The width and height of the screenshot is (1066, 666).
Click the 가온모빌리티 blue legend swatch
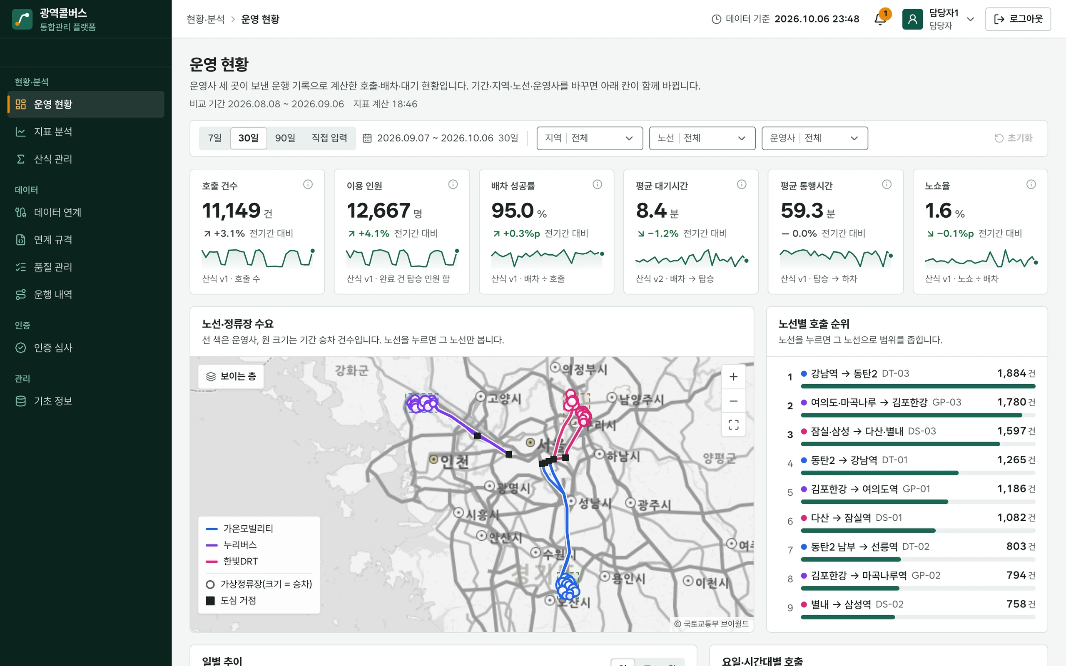click(x=212, y=529)
